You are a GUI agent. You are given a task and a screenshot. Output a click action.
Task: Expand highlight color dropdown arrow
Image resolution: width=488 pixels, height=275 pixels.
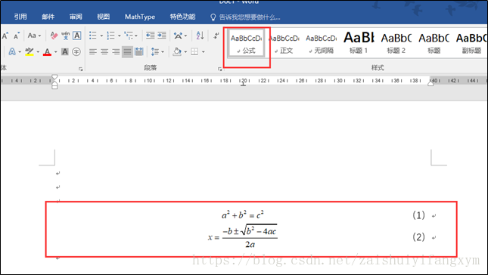[x=38, y=52]
